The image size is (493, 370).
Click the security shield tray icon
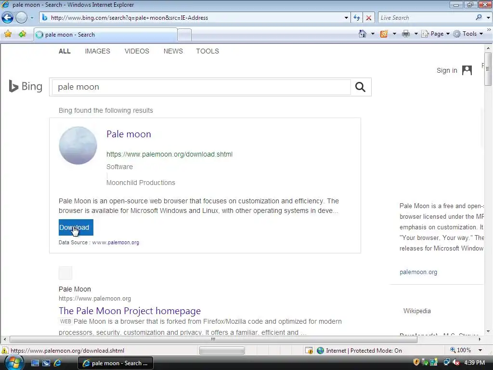[416, 362]
